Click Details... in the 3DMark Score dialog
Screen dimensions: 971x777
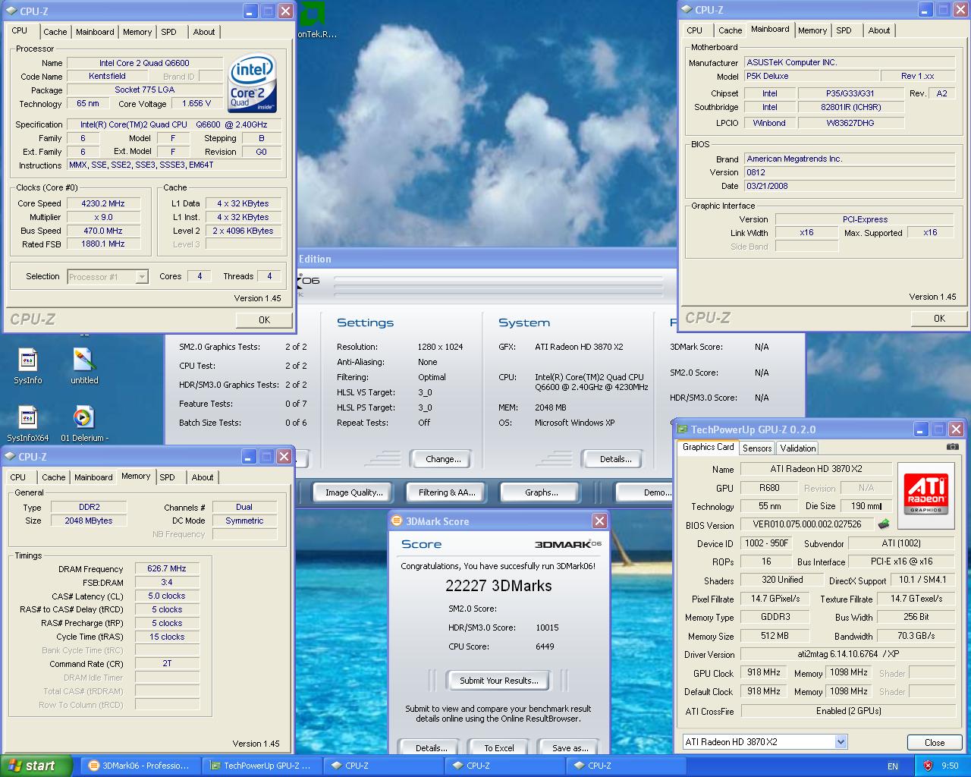coord(431,747)
